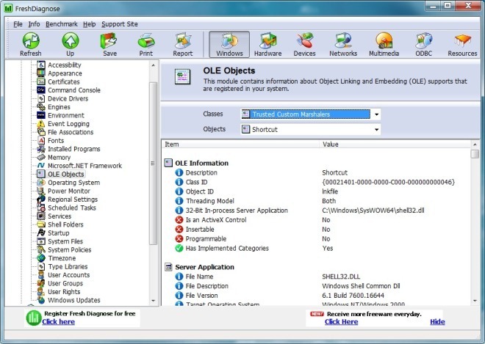
Task: Click the Value column header
Action: [x=395, y=144]
